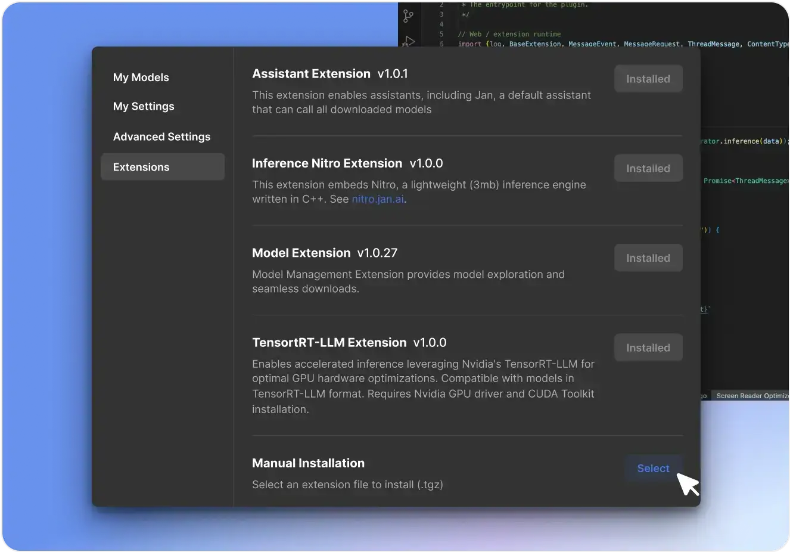790x552 pixels.
Task: Click Installed button for Inference Nitro Extension
Action: (x=648, y=169)
